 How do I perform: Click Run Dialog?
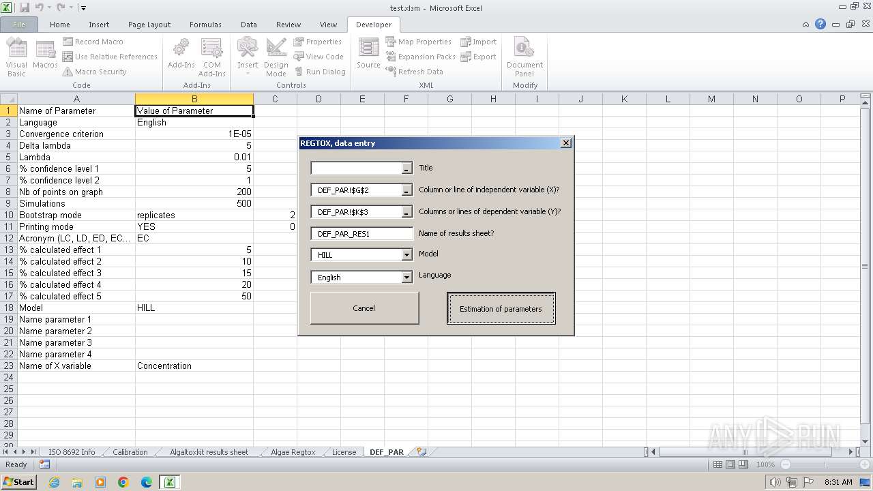pyautogui.click(x=320, y=72)
